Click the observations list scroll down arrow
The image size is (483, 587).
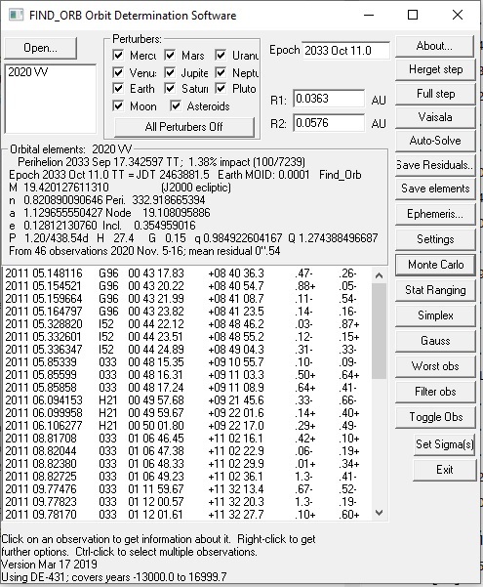coord(379,513)
